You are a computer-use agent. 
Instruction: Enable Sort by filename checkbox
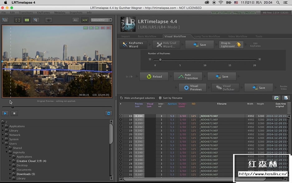tap(160, 98)
